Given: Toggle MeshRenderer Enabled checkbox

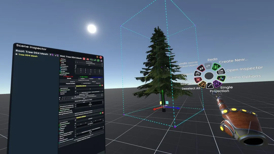Looking at the screenshot, I should click(76, 91).
